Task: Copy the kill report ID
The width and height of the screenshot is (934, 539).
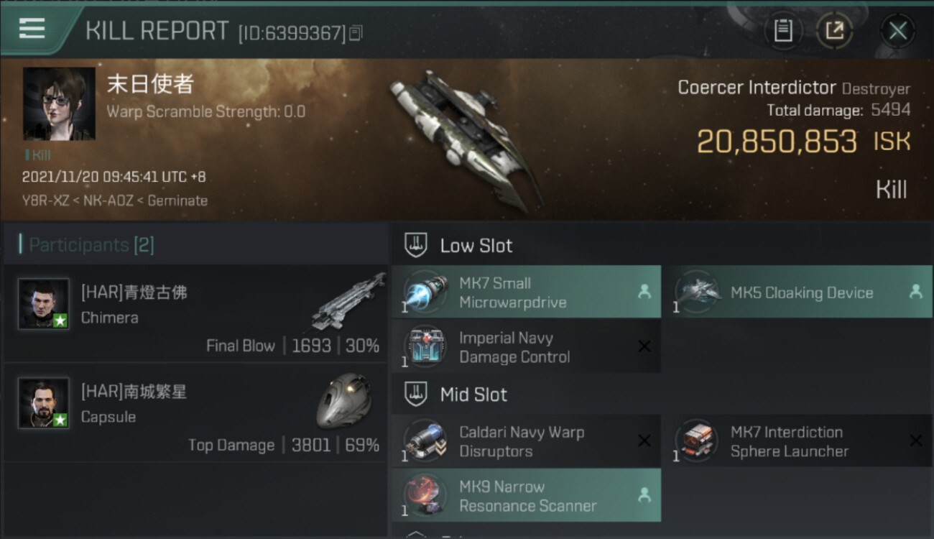Action: (x=356, y=32)
